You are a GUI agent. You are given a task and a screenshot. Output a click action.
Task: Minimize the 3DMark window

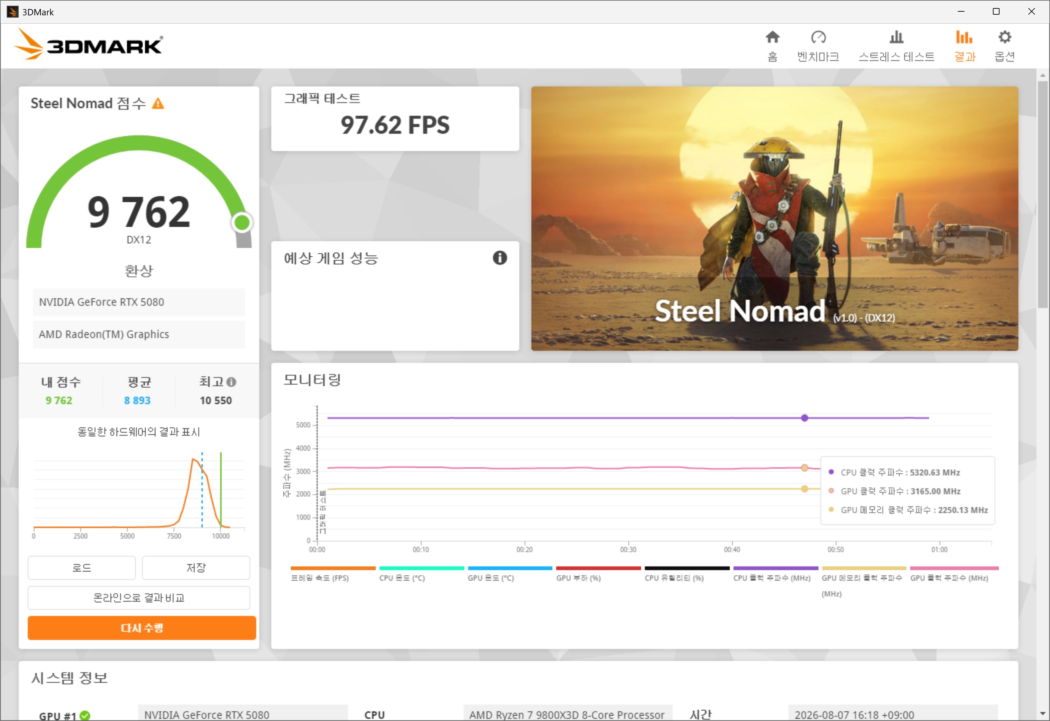(961, 12)
